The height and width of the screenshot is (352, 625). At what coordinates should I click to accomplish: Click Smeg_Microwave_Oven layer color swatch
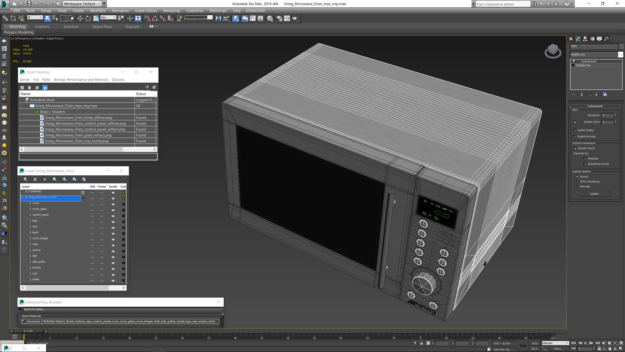pyautogui.click(x=123, y=198)
